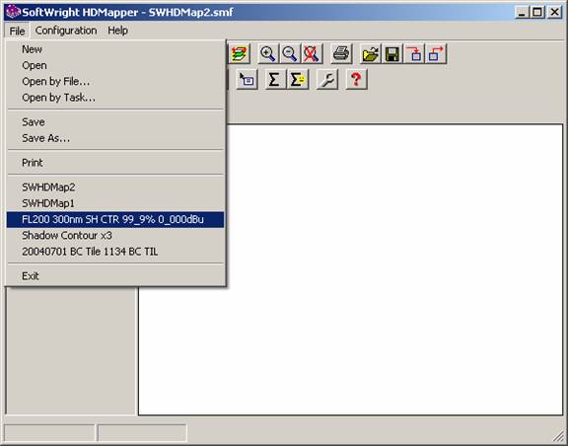Open recent file Shadow Contour x3

coord(115,235)
